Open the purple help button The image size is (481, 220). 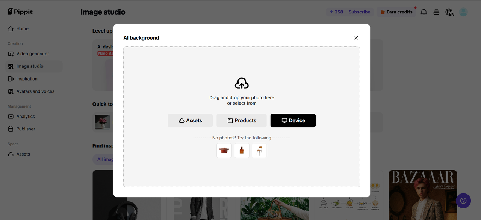tap(463, 201)
